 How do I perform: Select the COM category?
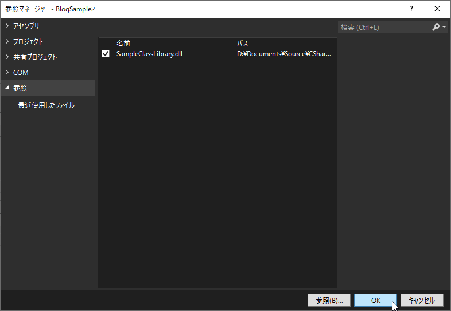[21, 72]
